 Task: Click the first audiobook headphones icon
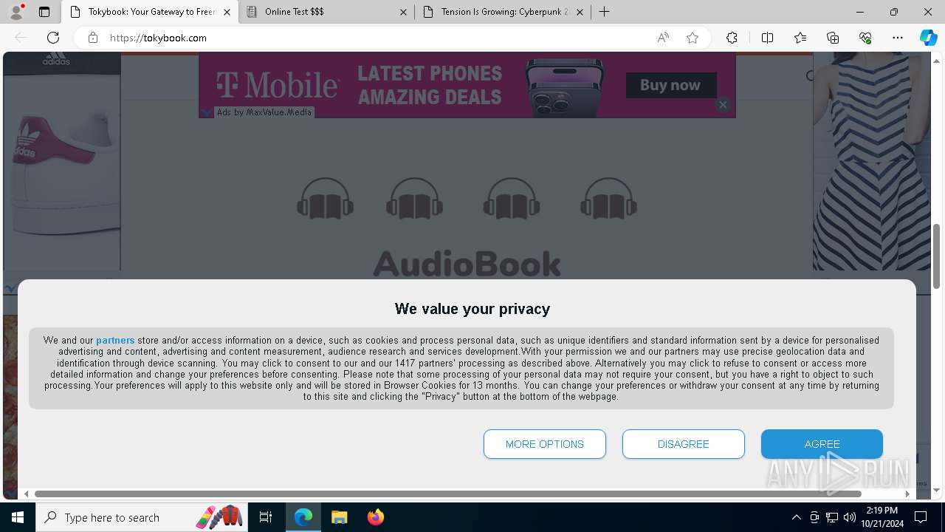(325, 199)
